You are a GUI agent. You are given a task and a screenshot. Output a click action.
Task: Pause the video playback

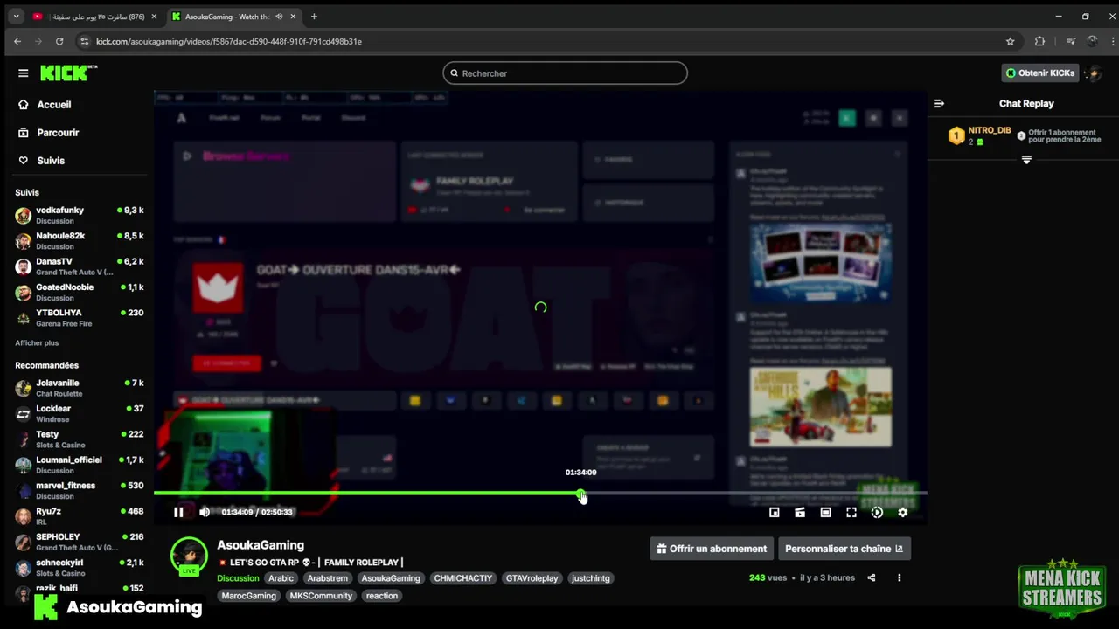(x=178, y=512)
